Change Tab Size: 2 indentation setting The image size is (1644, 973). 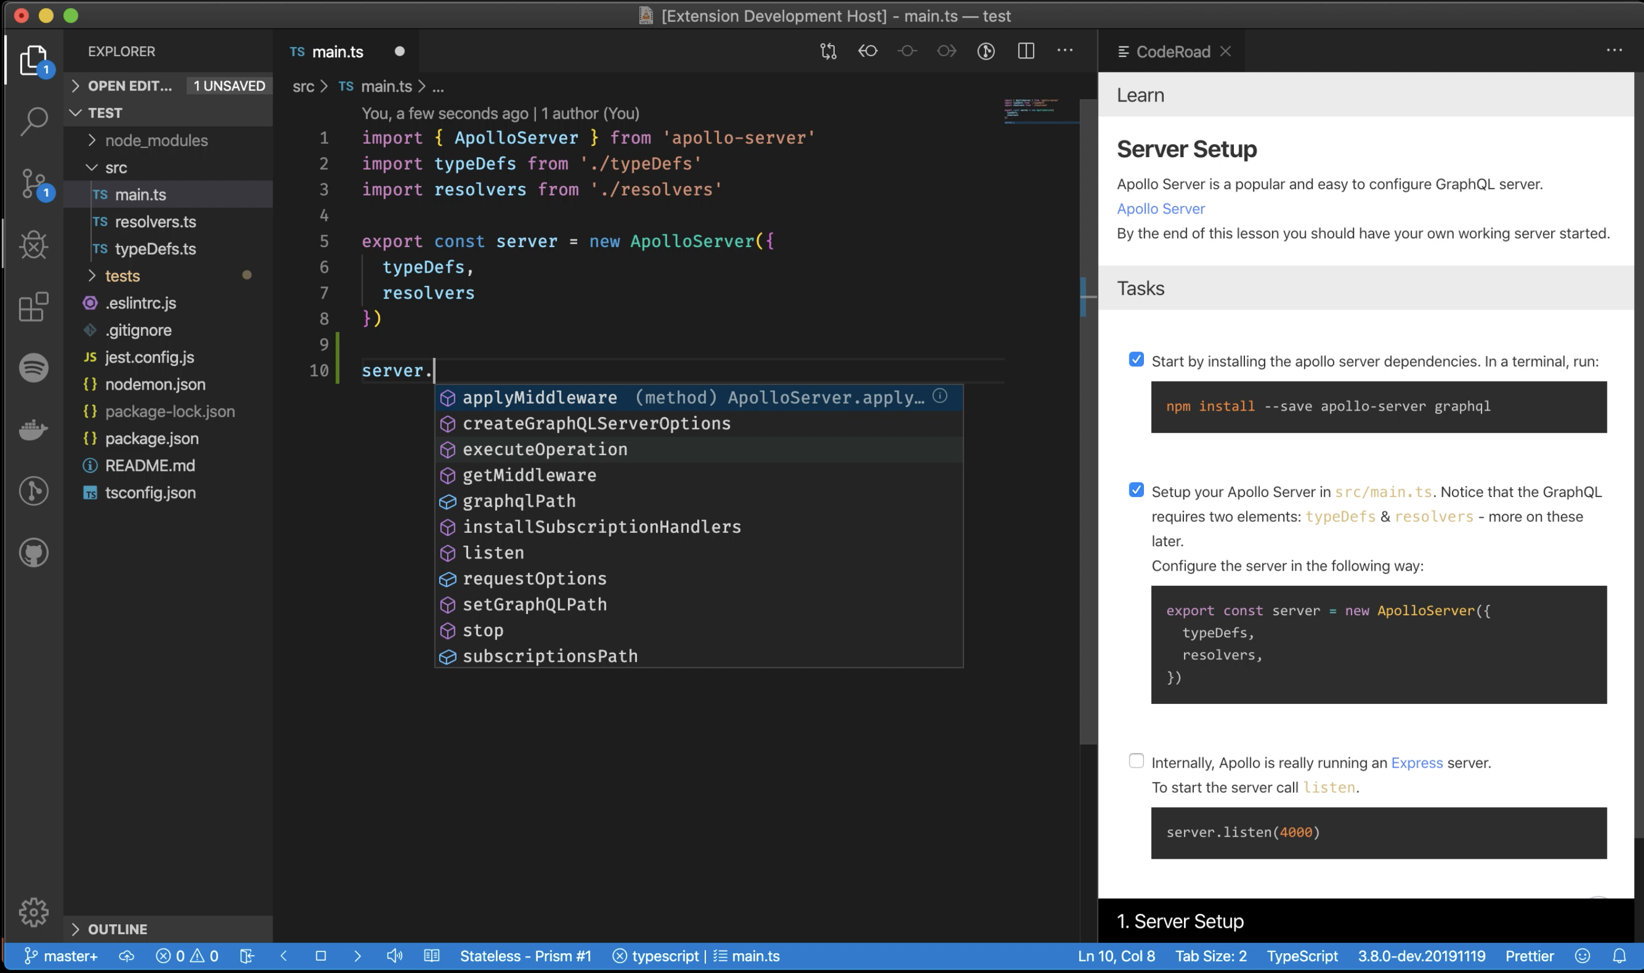[1211, 956]
